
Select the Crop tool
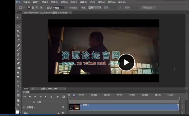coord(18,36)
